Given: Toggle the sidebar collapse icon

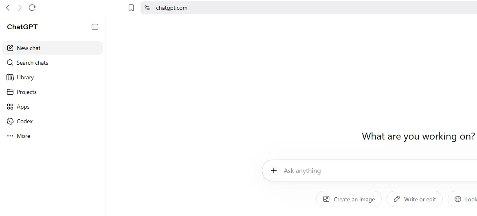Looking at the screenshot, I should click(95, 27).
